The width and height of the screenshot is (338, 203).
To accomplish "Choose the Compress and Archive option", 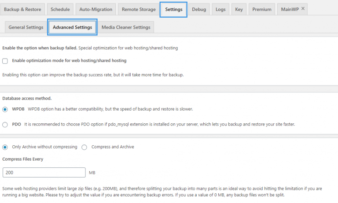I will pos(84,147).
